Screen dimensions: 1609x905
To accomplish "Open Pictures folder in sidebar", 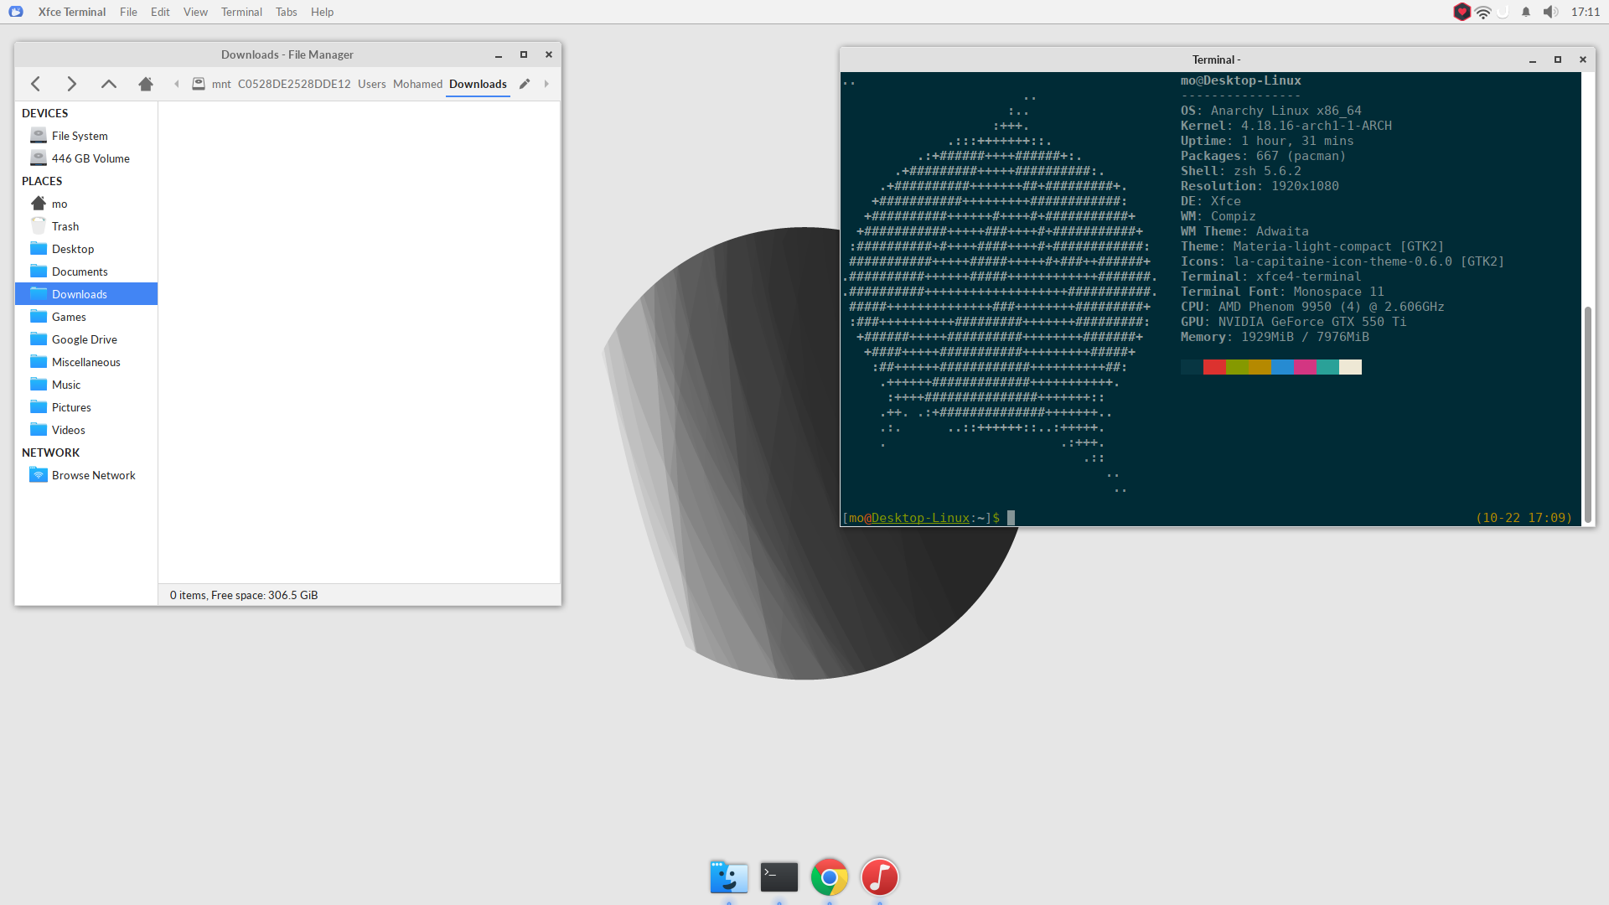I will click(86, 407).
